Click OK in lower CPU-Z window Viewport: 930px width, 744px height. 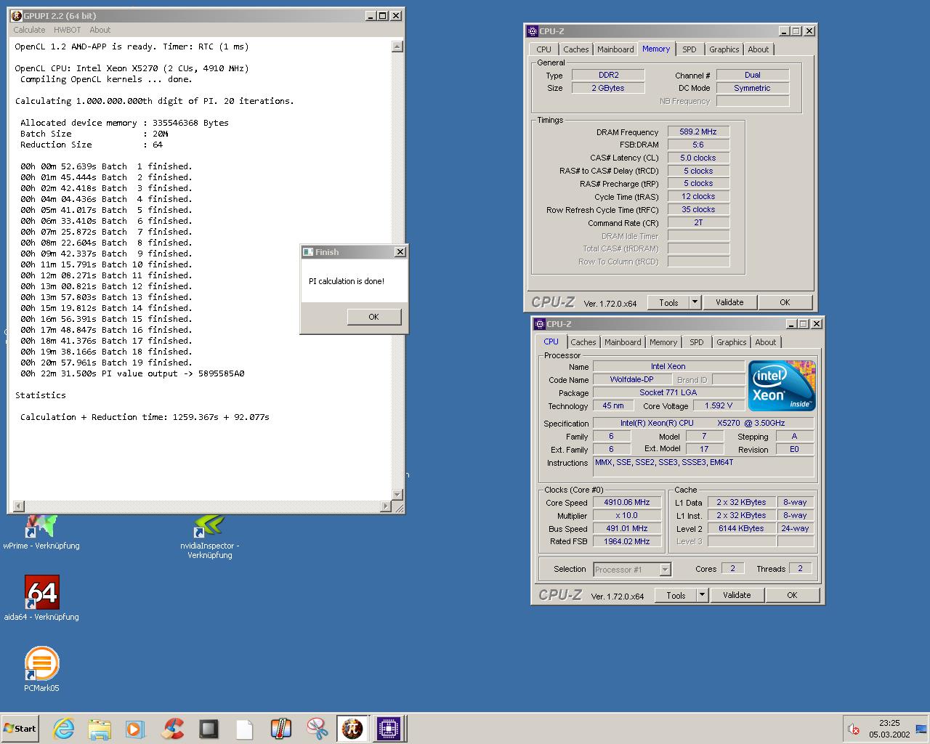(x=792, y=595)
